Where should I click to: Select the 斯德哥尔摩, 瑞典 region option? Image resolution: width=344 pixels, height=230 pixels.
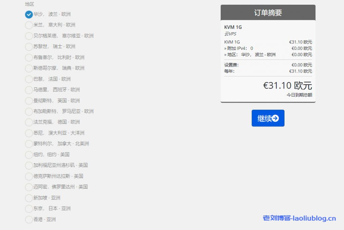[29, 68]
